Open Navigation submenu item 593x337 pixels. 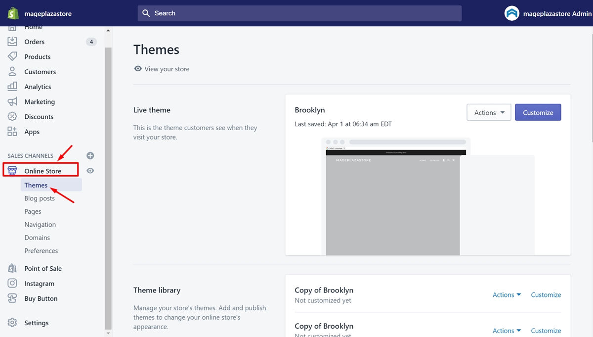click(40, 225)
